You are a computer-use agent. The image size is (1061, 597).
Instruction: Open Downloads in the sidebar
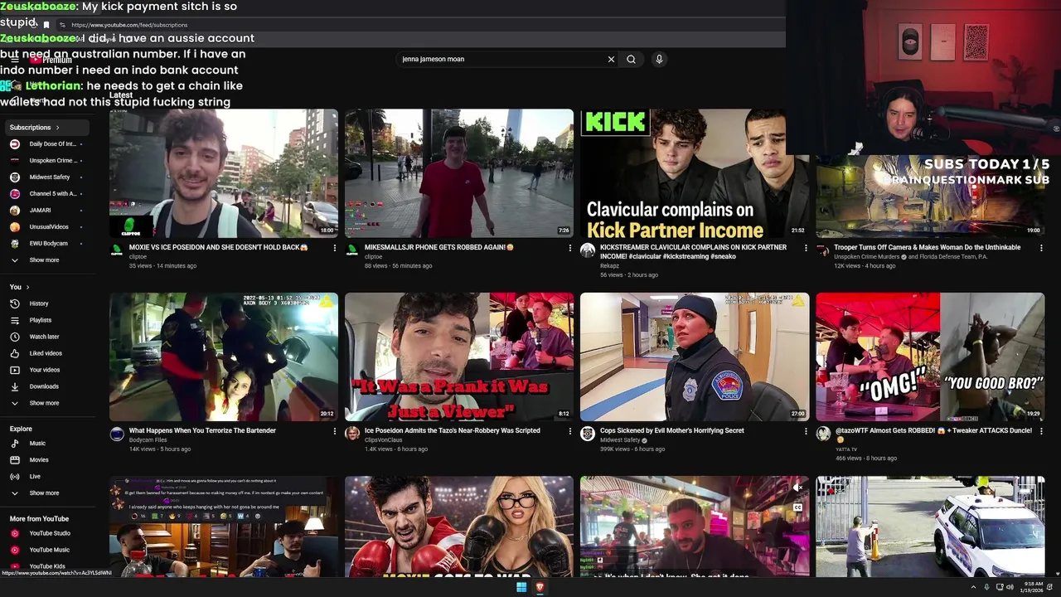click(44, 386)
